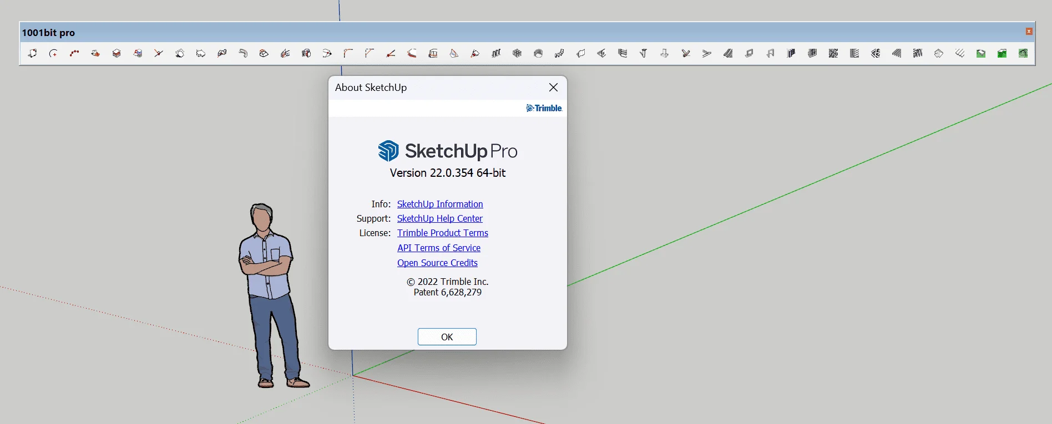Click the 'Patent 6,628,279' text
The image size is (1052, 424).
(x=448, y=292)
